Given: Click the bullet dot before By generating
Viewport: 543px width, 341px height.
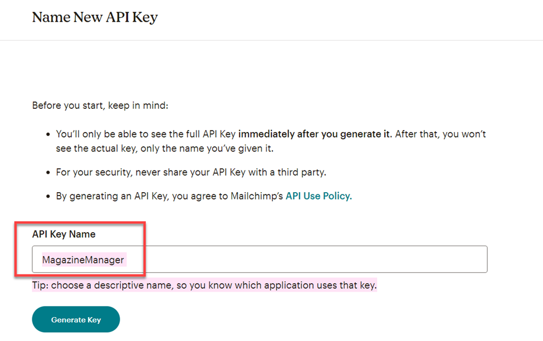Looking at the screenshot, I should tap(48, 196).
